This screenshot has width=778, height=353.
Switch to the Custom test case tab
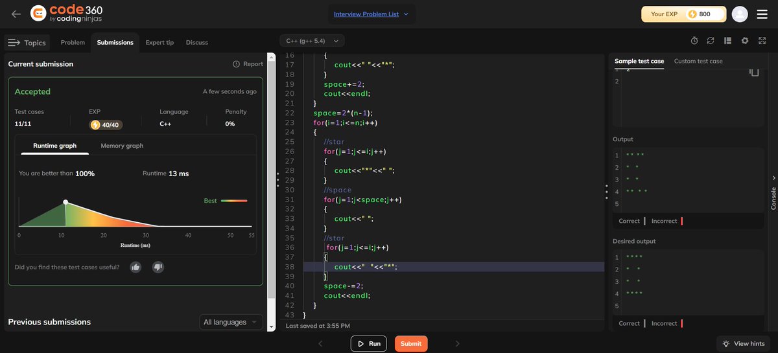coord(698,61)
